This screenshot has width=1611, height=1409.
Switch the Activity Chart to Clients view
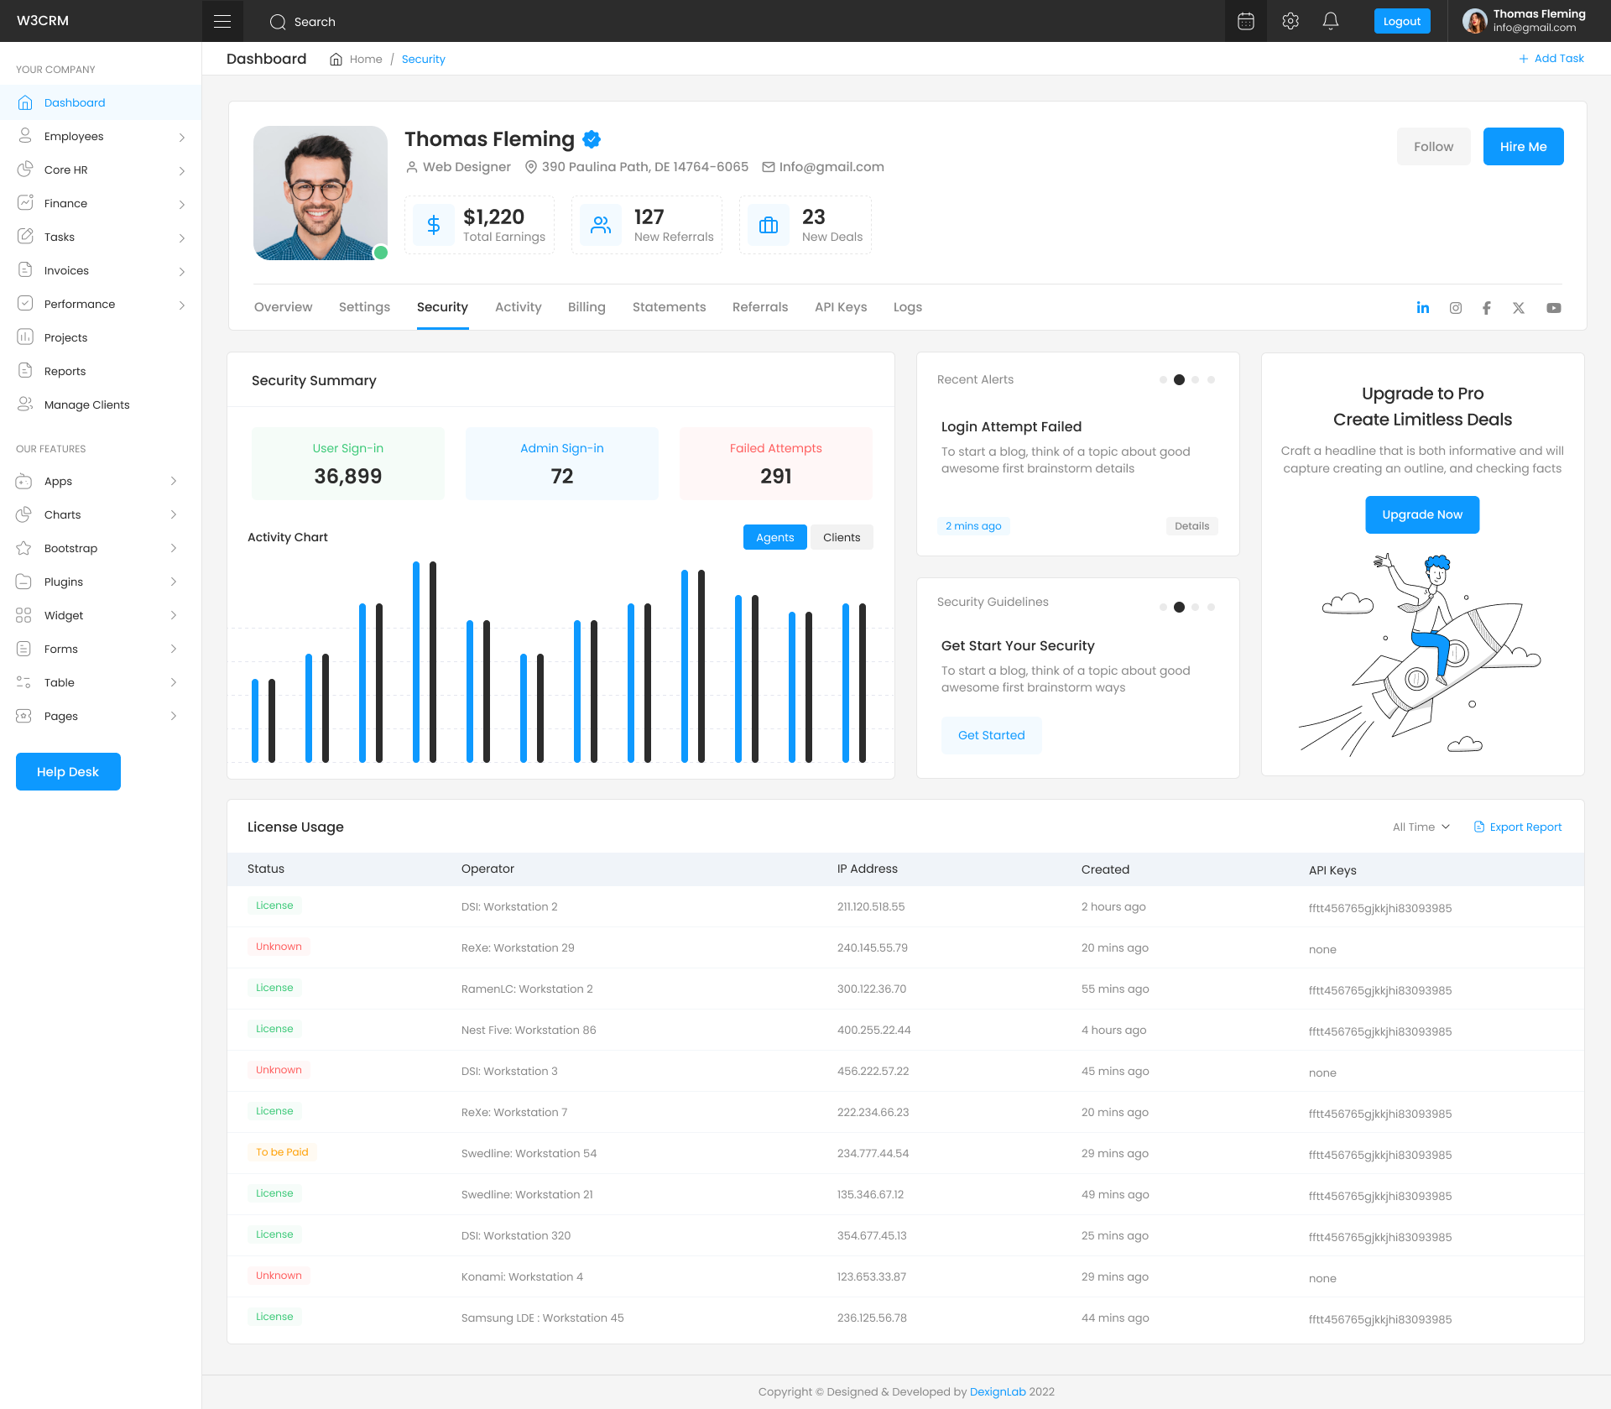point(841,537)
